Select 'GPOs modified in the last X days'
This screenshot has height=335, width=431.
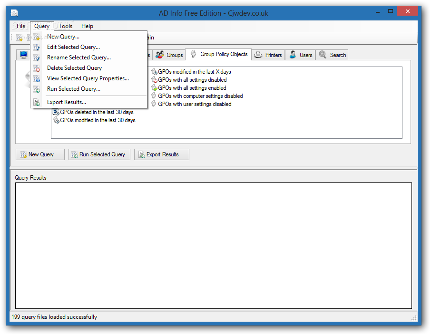click(x=195, y=72)
